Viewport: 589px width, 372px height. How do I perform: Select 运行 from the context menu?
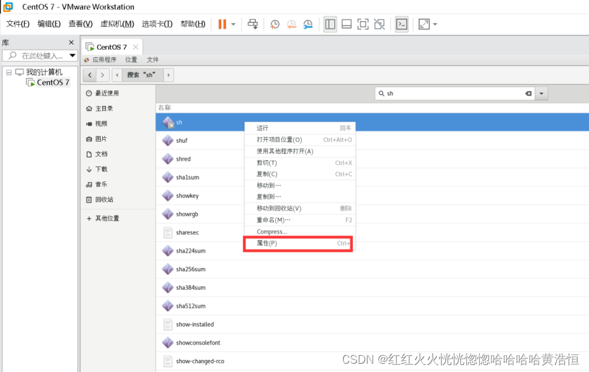(269, 128)
